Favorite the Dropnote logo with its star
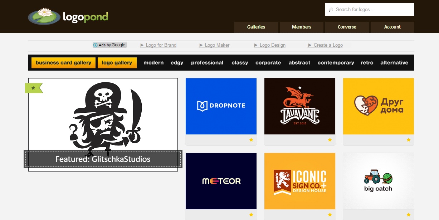439x220 pixels. point(251,140)
